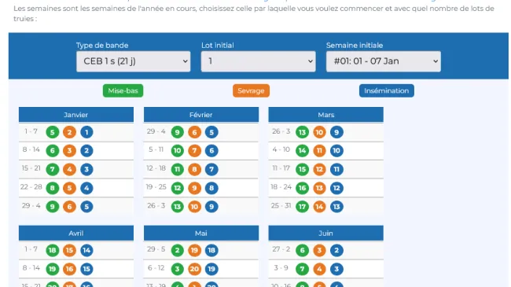
Task: Click orange badge 12 in Mars week 11 - 17
Action: [319, 169]
